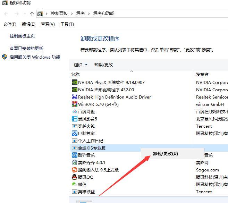Viewport: 228px width, 203px height.
Task: Select the Realtek audio driver icon
Action: tap(74, 97)
